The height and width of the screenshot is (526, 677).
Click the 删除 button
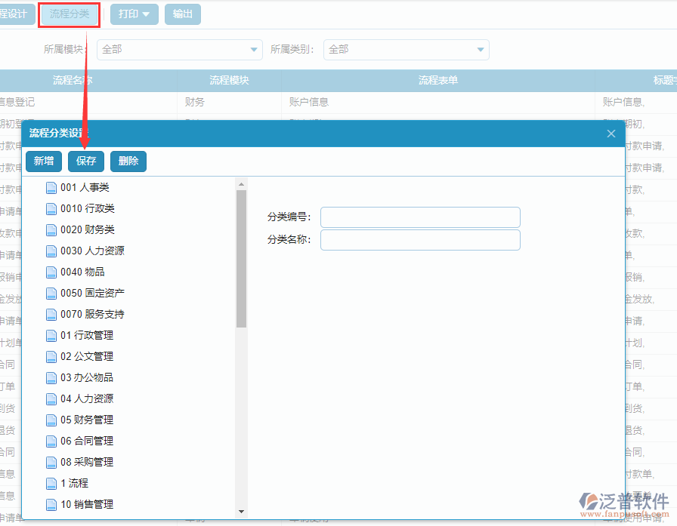pyautogui.click(x=128, y=161)
